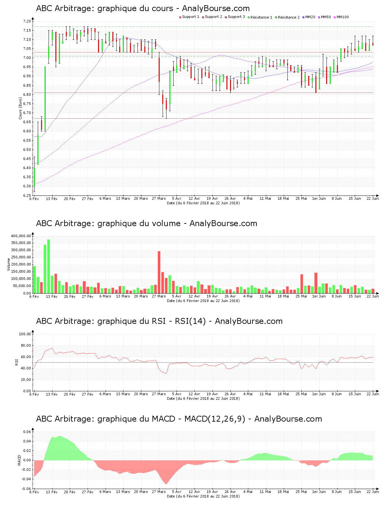391x505 pixels.
Task: Click the RSI chart's date range caption
Action: 203,398
